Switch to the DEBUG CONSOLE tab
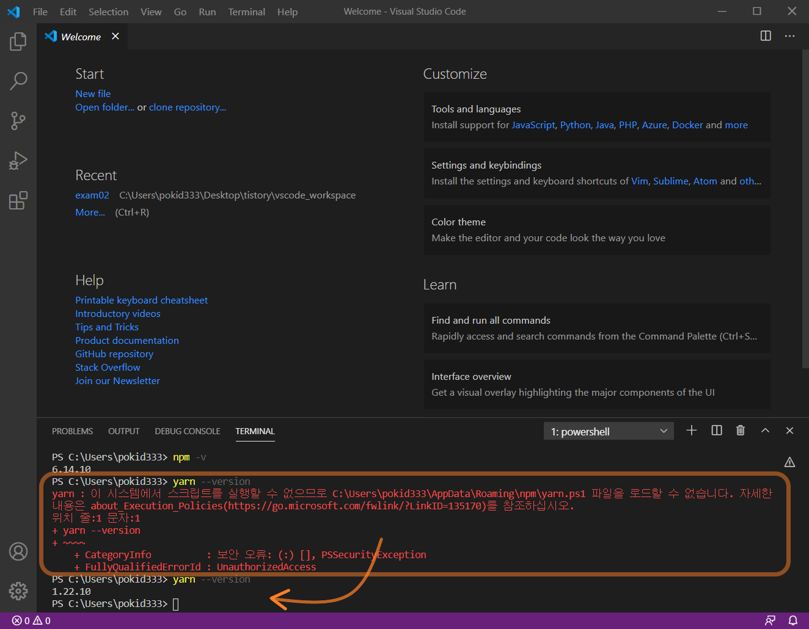This screenshot has width=809, height=629. (x=187, y=431)
